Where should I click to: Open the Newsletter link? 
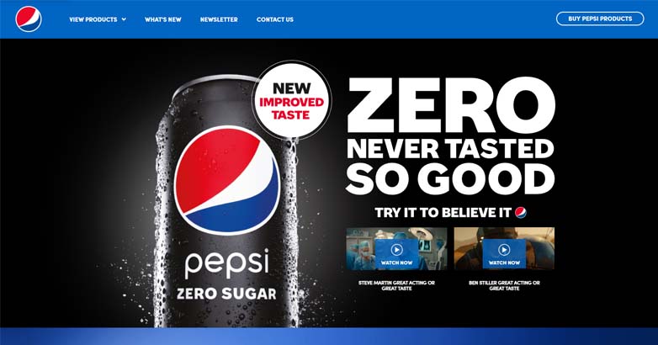click(x=219, y=19)
